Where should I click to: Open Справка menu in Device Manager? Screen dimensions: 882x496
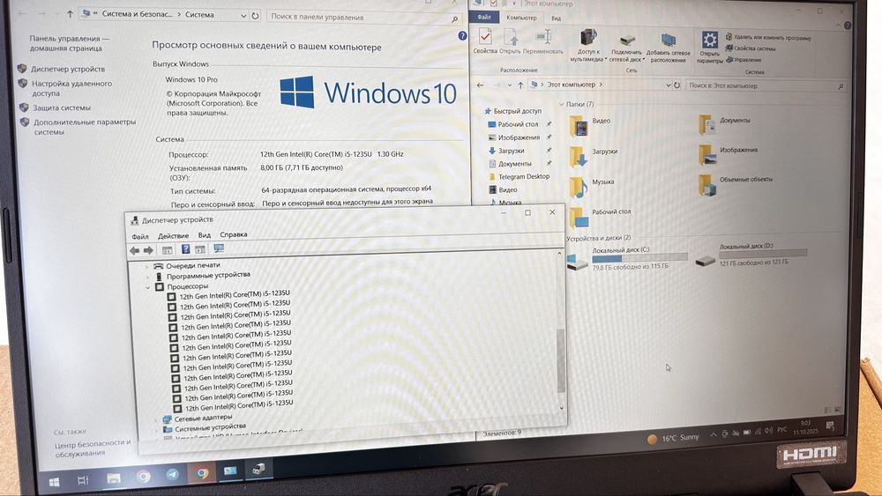click(x=234, y=234)
